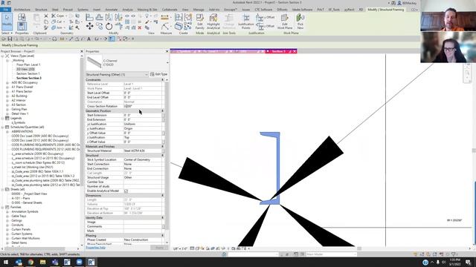
Task: Open the Select panel dropdown
Action: coord(7,33)
